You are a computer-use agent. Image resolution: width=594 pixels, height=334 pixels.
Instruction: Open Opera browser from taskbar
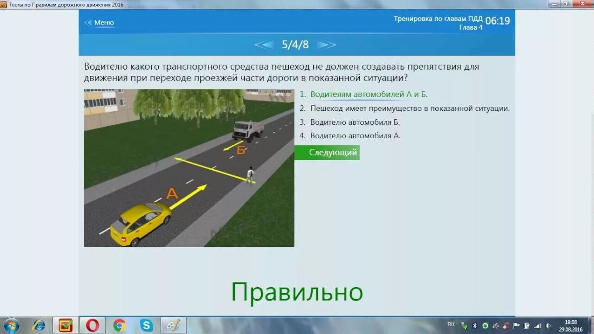pyautogui.click(x=92, y=325)
